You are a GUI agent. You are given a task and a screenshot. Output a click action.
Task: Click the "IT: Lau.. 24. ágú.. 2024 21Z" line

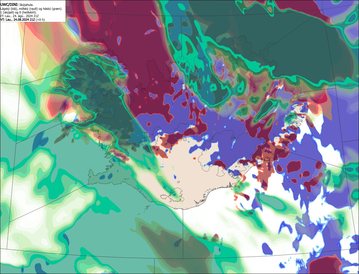click(x=19, y=16)
